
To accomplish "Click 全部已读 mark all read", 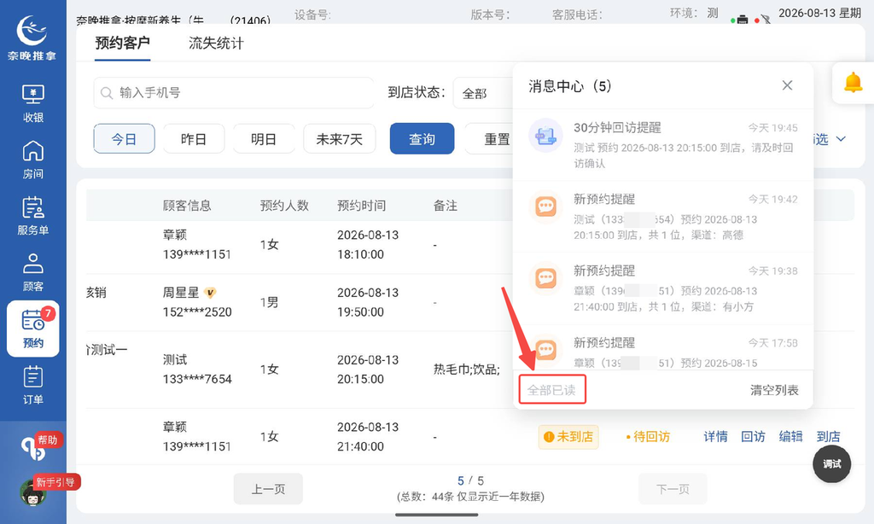I will 552,390.
